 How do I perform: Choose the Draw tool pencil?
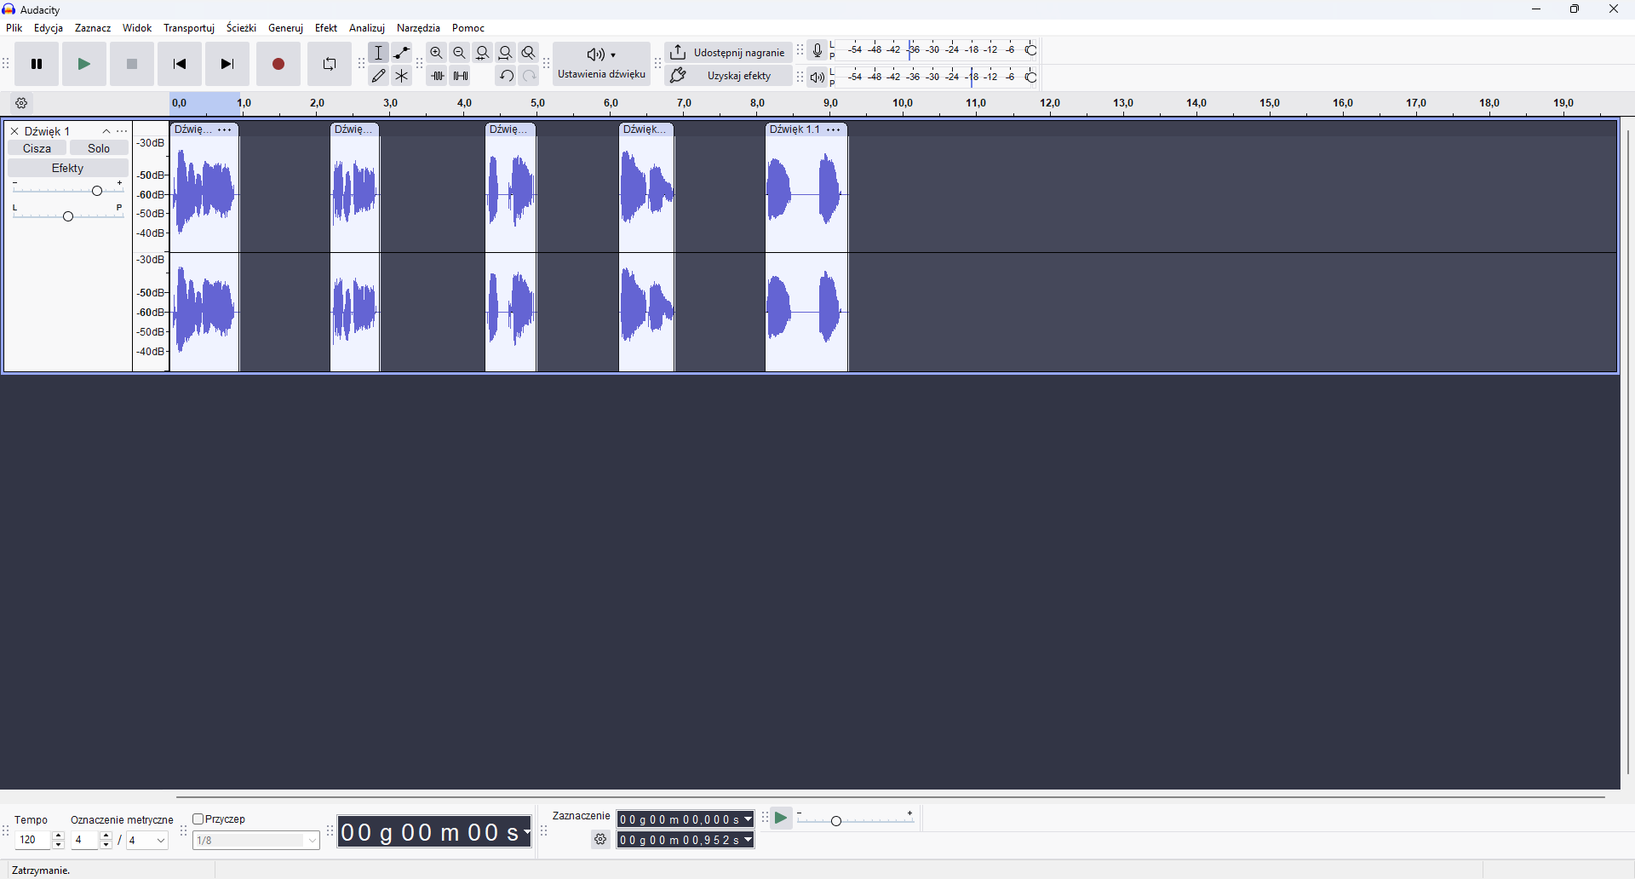click(379, 75)
